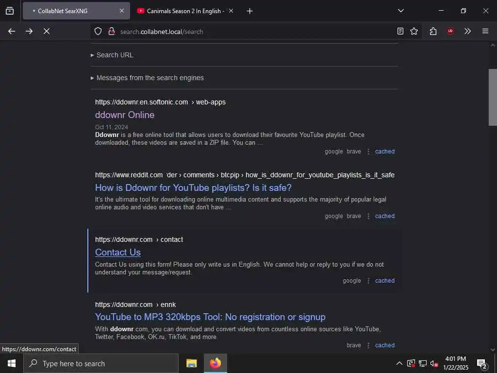The width and height of the screenshot is (497, 373).
Task: Grab the page vertical scrollbar thumb
Action: click(x=493, y=97)
